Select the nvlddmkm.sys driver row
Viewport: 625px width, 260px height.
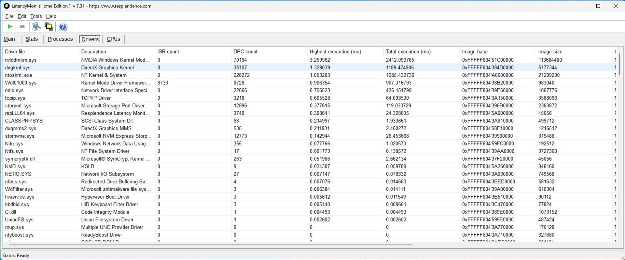click(x=21, y=60)
